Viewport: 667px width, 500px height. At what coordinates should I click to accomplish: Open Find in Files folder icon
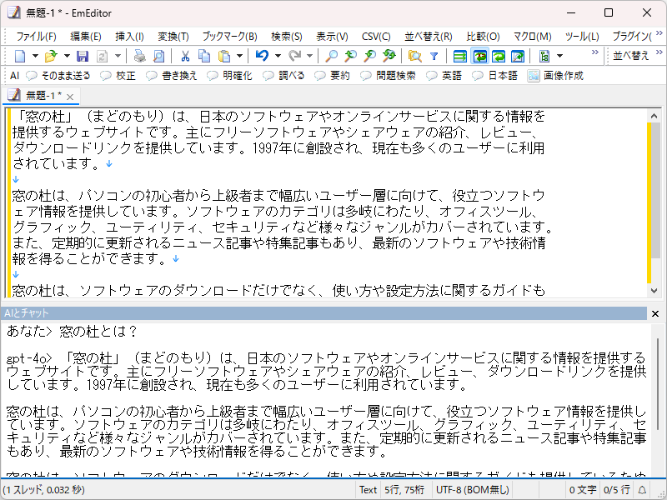[414, 56]
